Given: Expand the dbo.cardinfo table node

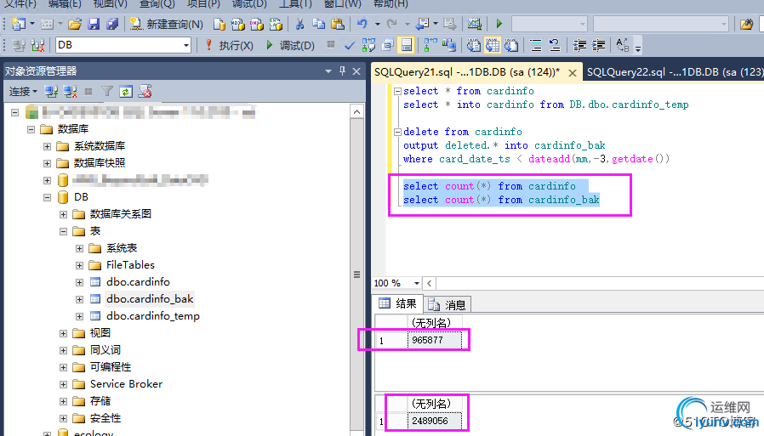Looking at the screenshot, I should point(79,282).
